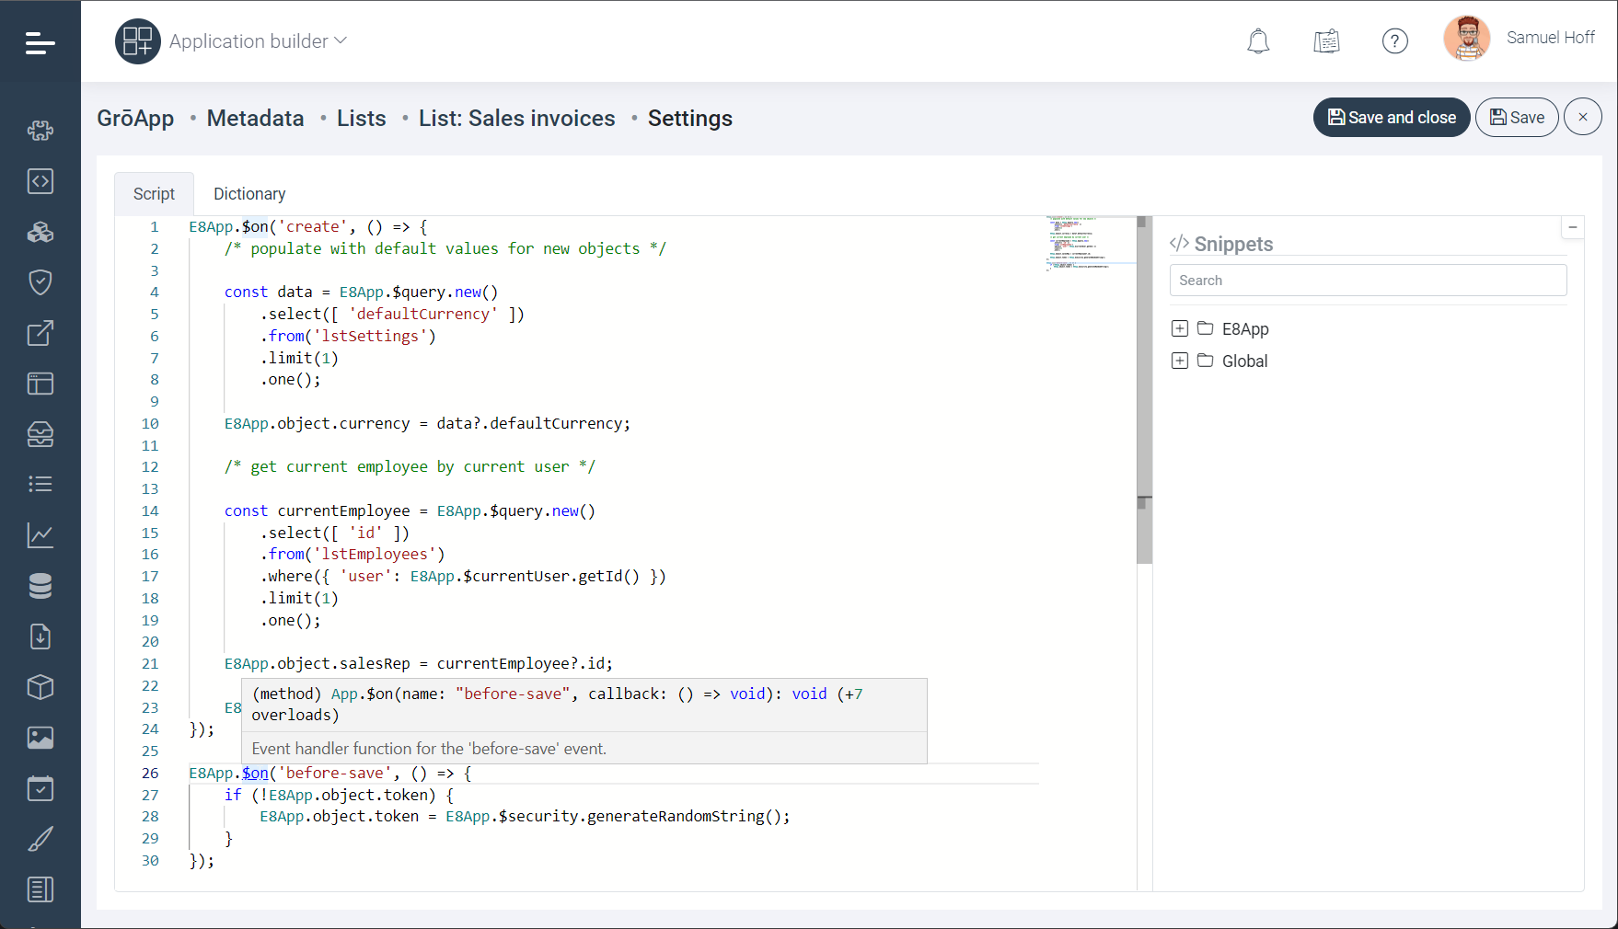The width and height of the screenshot is (1618, 929).
Task: Click the Lists breadcrumb link
Action: pyautogui.click(x=361, y=119)
